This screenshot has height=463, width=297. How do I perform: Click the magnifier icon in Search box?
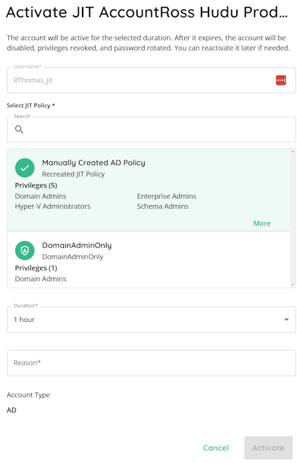coord(19,129)
